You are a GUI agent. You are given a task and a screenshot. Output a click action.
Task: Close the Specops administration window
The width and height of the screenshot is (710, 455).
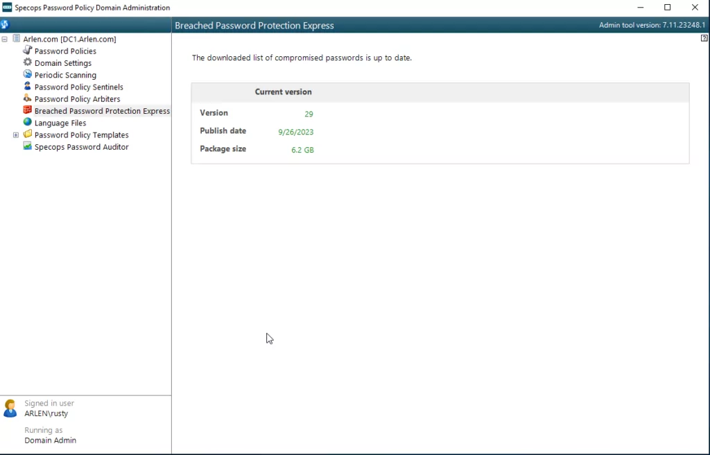[695, 7]
